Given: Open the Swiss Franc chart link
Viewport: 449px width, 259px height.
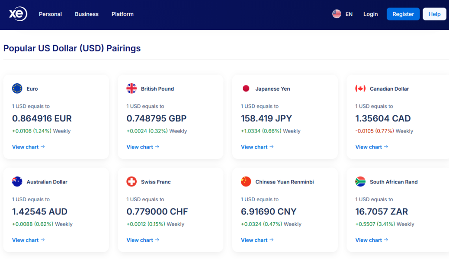Looking at the screenshot, I should (x=143, y=240).
